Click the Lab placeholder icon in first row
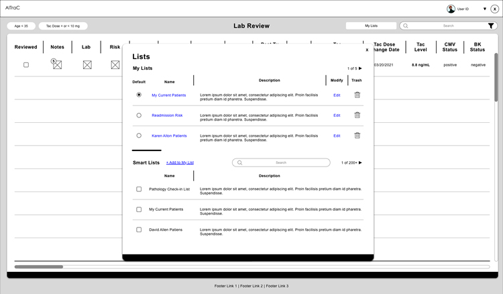 [87, 65]
